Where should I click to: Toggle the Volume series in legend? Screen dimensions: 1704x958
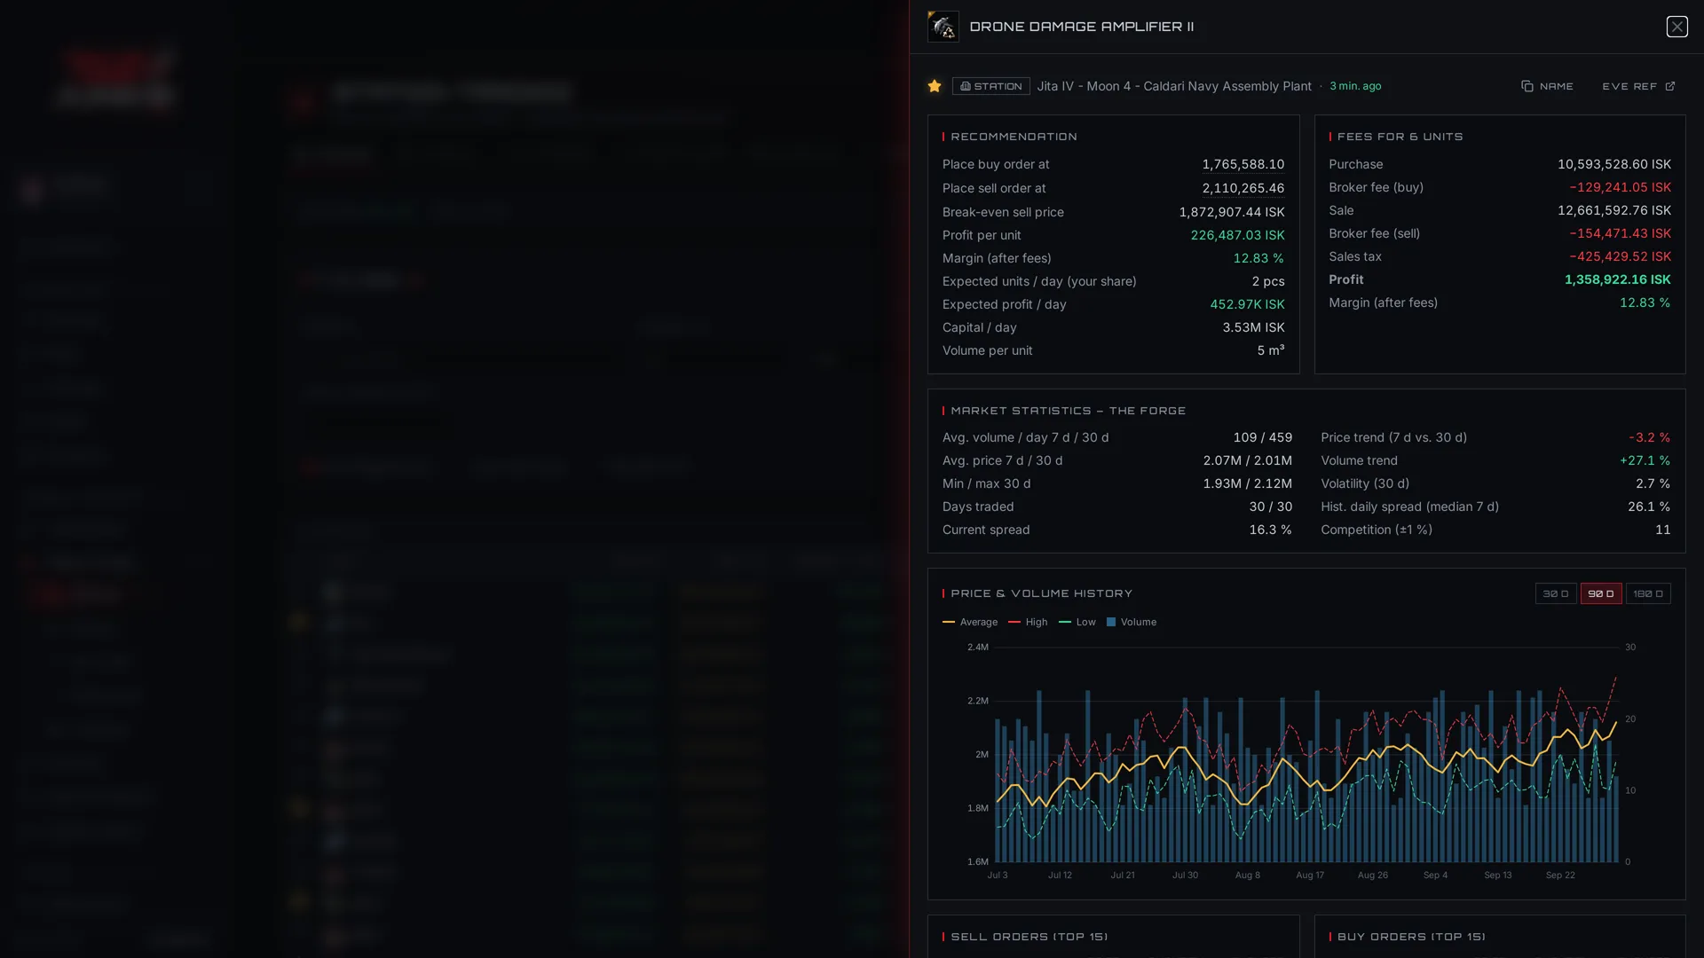[1132, 622]
